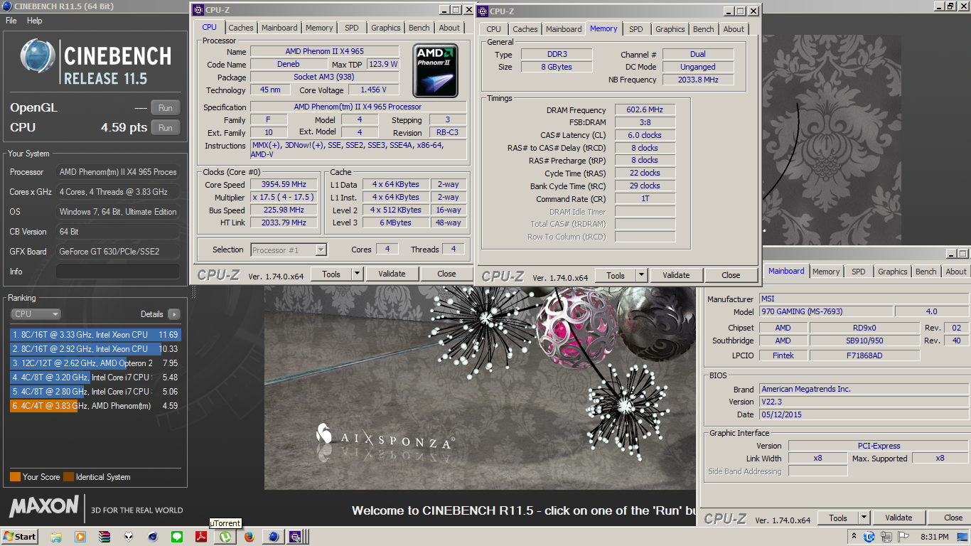The image size is (971, 546).
Task: Open the CPU ranking type dropdown
Action: [36, 314]
